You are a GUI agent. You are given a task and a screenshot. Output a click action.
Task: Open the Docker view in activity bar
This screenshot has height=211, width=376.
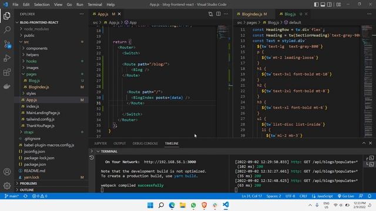coord(7,86)
